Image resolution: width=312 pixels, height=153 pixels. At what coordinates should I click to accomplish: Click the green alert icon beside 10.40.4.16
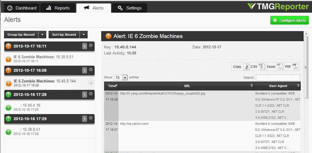point(8,107)
